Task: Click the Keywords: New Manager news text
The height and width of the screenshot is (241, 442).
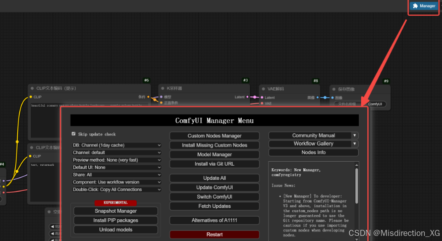Action: (x=296, y=172)
